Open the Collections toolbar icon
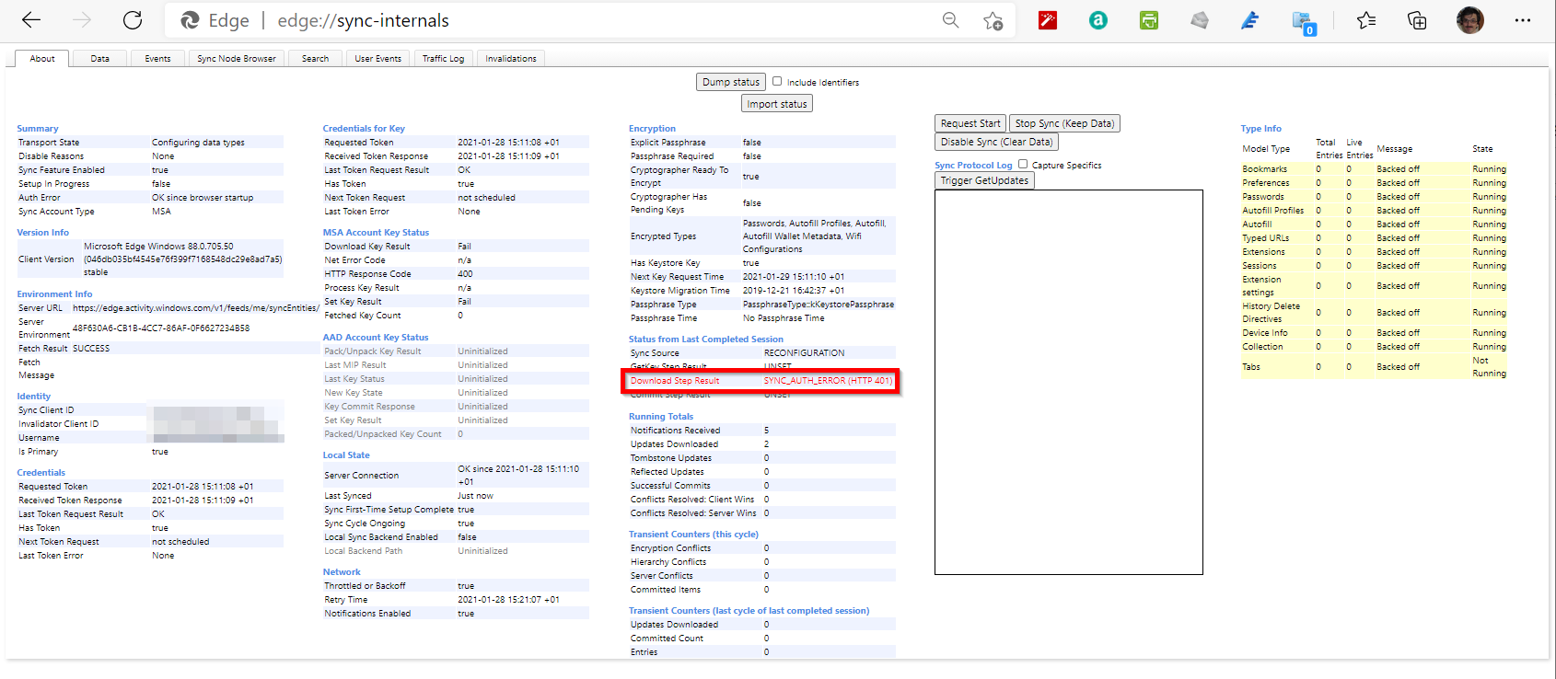This screenshot has height=679, width=1556. (1417, 20)
